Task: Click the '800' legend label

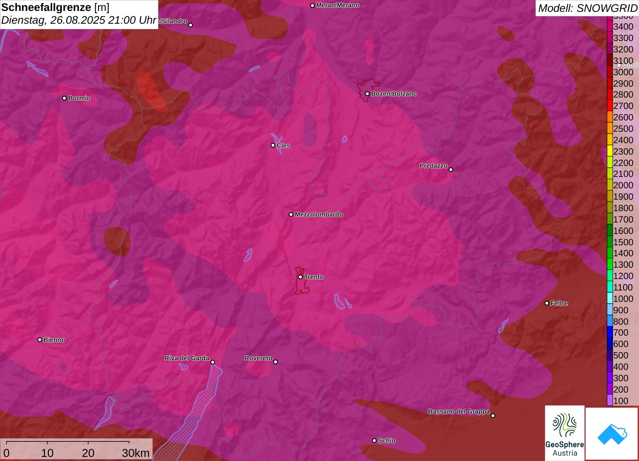Action: (621, 321)
